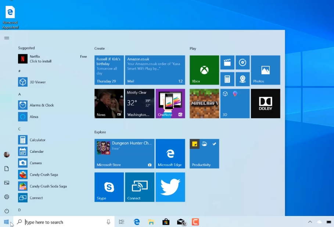Click the microphone icon in search box

click(108, 222)
